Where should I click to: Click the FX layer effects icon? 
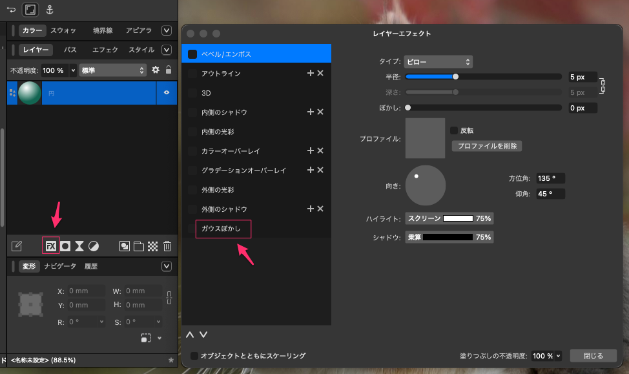(x=51, y=246)
